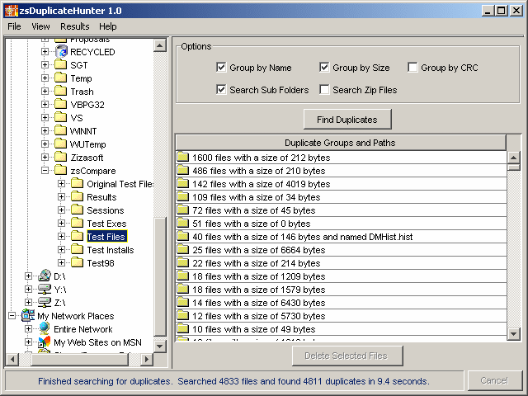Open the Results menu
Screen dimensions: 528x396
coord(75,26)
